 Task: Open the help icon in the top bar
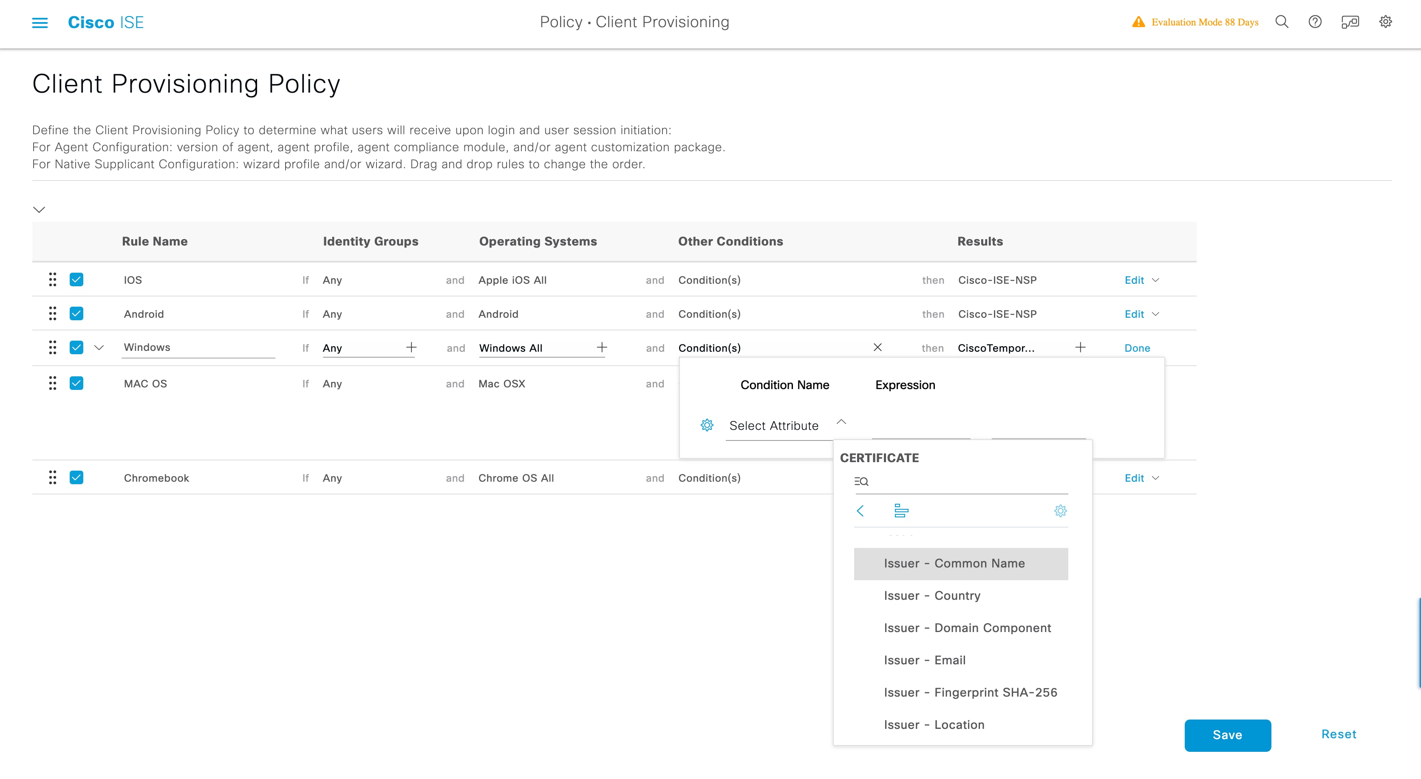(1315, 22)
